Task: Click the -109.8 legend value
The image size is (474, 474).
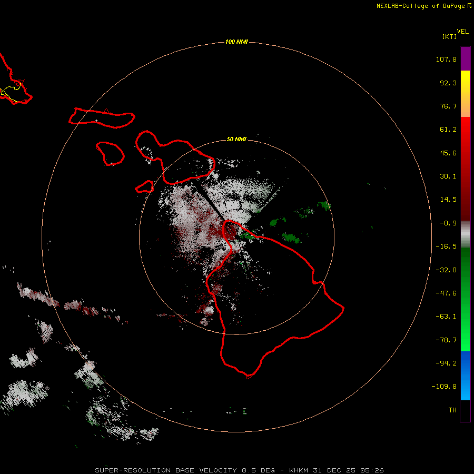Action: pyautogui.click(x=444, y=387)
